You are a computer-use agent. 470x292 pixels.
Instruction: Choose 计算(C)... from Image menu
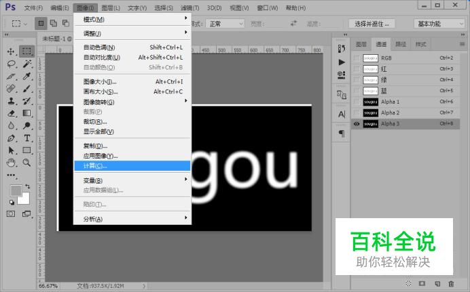[x=132, y=165]
